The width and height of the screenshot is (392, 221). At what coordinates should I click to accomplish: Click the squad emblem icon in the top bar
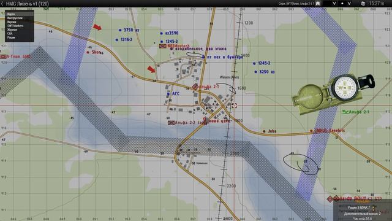coord(318,4)
